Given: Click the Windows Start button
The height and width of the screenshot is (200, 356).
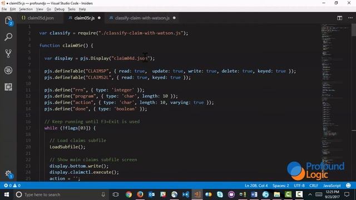Looking at the screenshot, I should [7, 194].
